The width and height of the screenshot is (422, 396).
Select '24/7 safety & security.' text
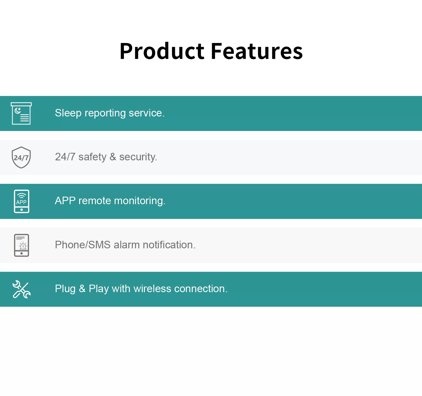[106, 157]
